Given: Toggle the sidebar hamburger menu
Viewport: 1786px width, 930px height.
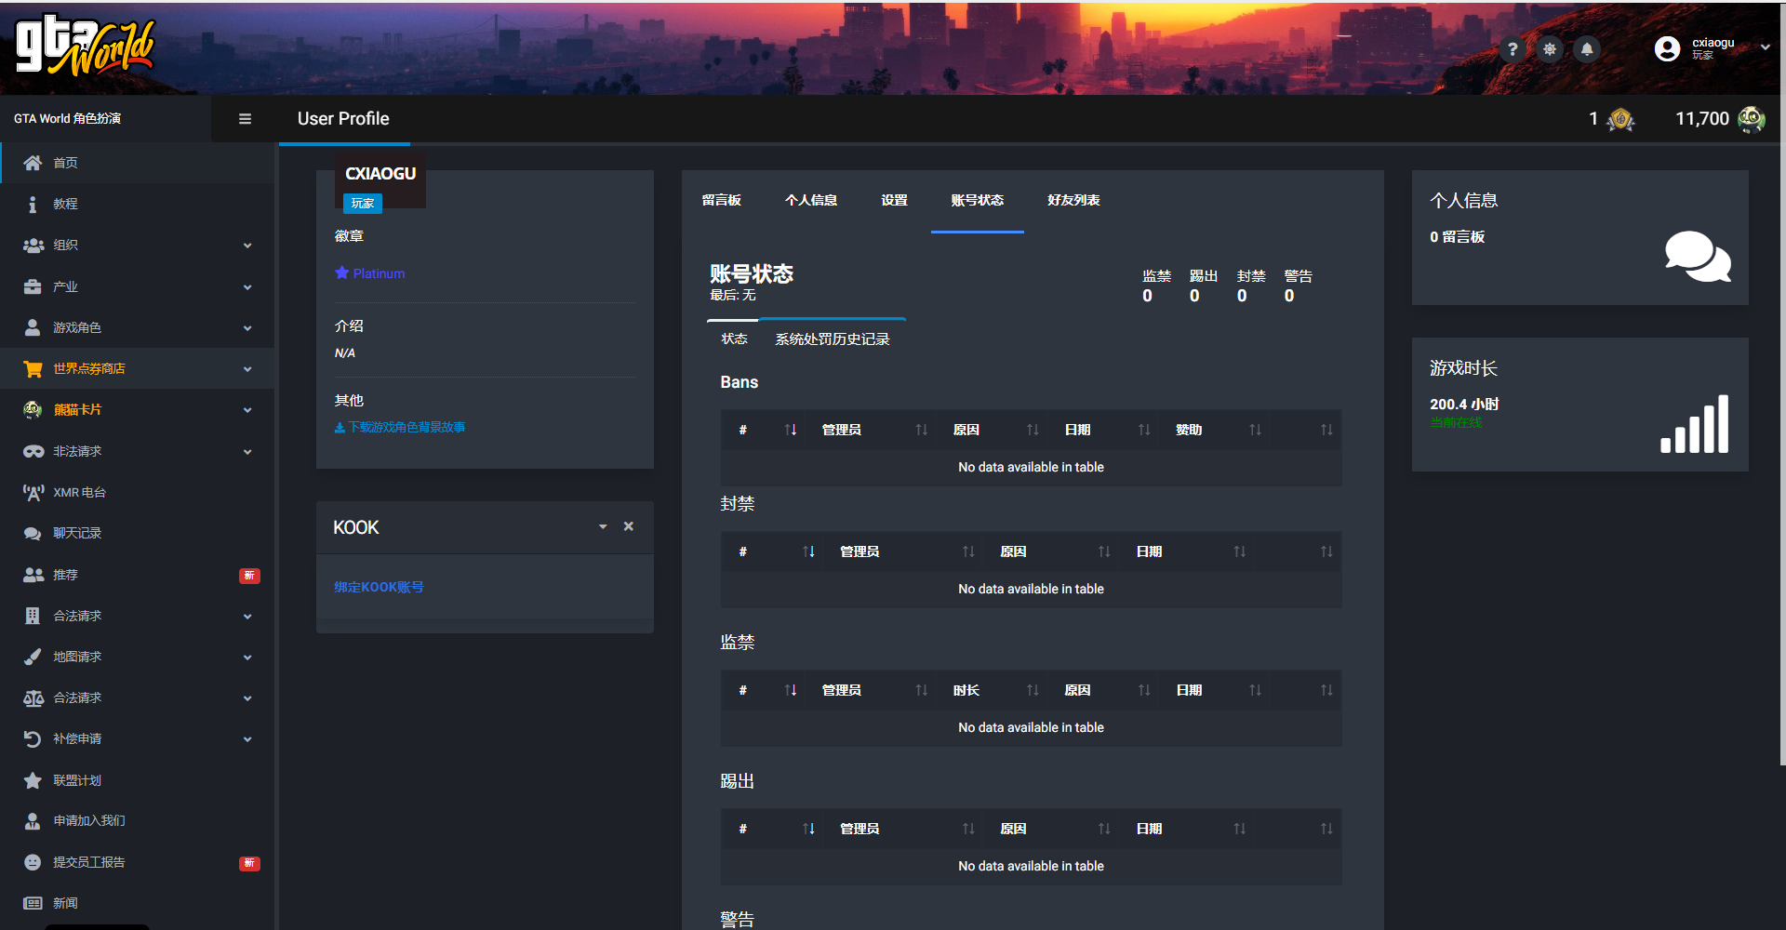Looking at the screenshot, I should pyautogui.click(x=245, y=119).
